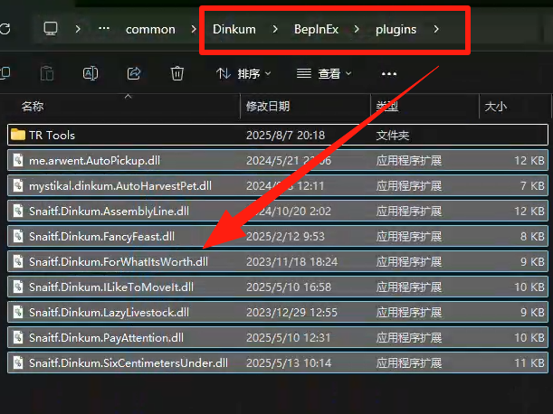This screenshot has width=553, height=414.
Task: Expand chevron after plugins breadcrumb
Action: pyautogui.click(x=436, y=29)
